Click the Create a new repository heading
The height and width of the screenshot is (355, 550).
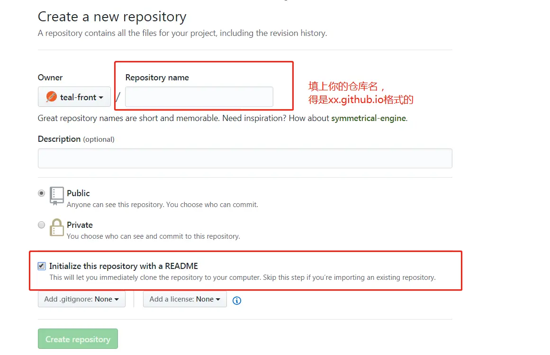112,17
